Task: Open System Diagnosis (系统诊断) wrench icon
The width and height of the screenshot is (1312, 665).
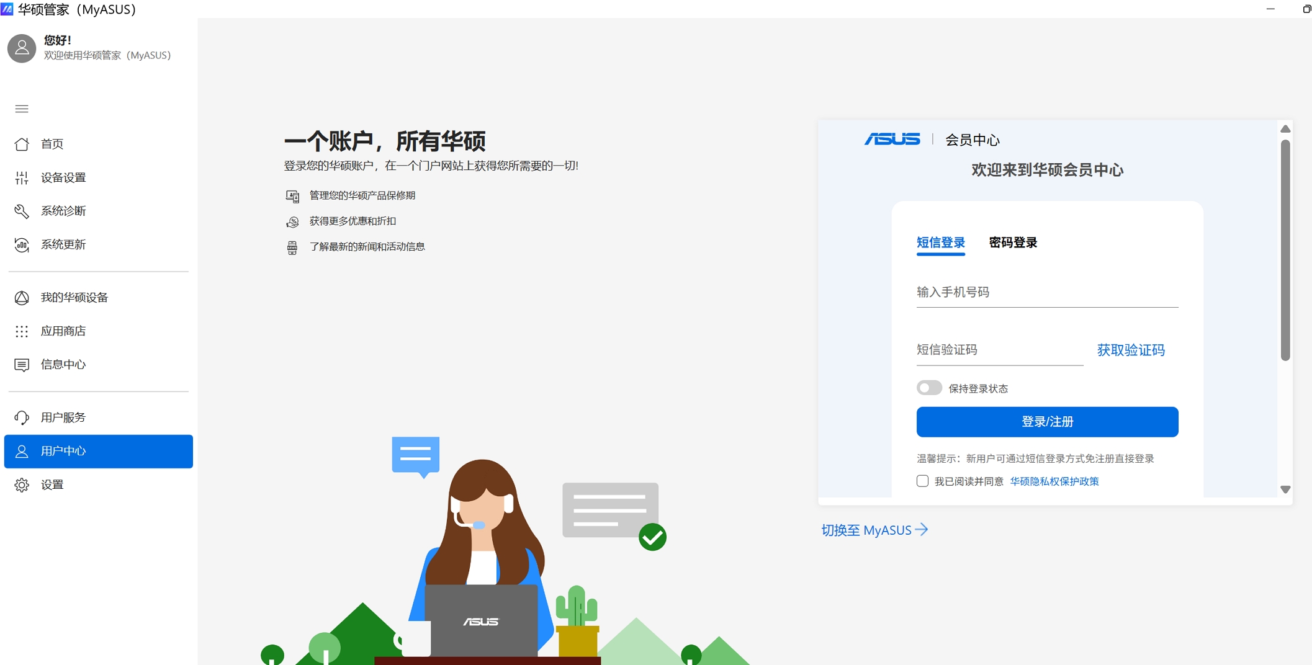Action: pos(22,212)
